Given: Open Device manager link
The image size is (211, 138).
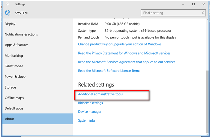Looking at the screenshot, I should click(x=90, y=112).
